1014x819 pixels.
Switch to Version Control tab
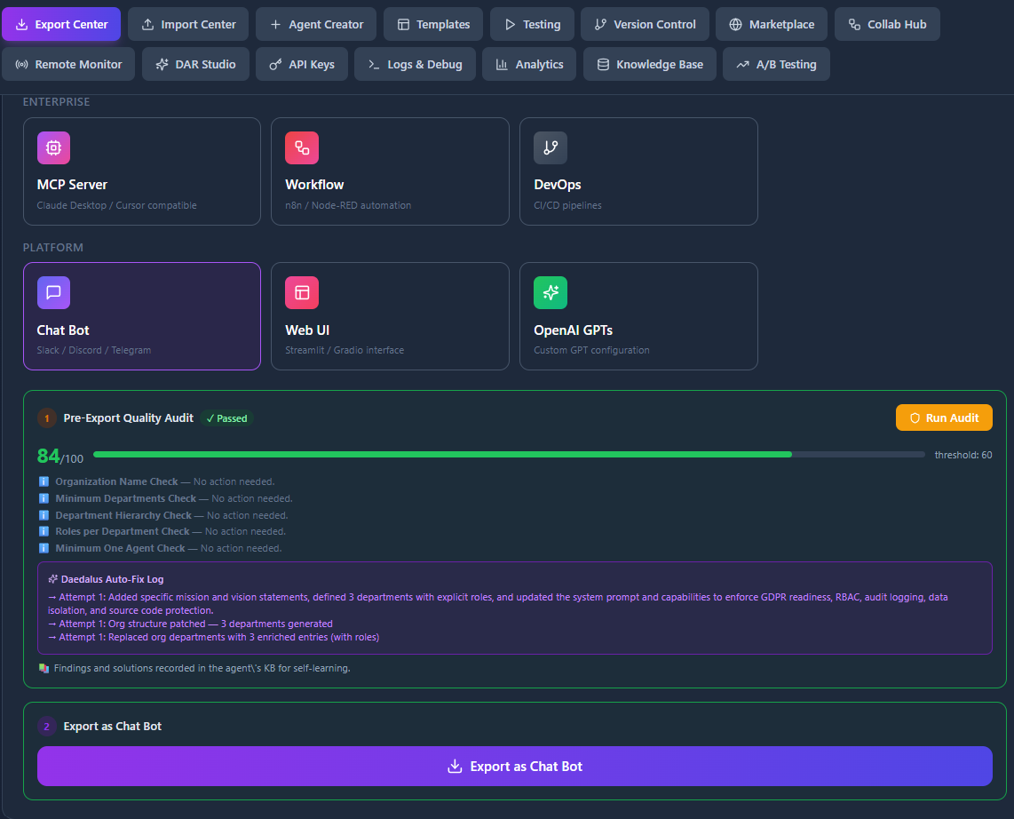(645, 25)
